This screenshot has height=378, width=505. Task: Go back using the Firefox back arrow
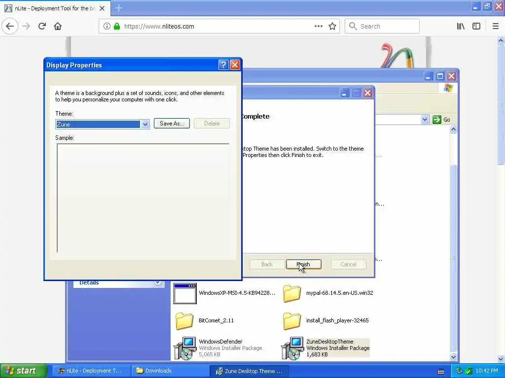10,26
